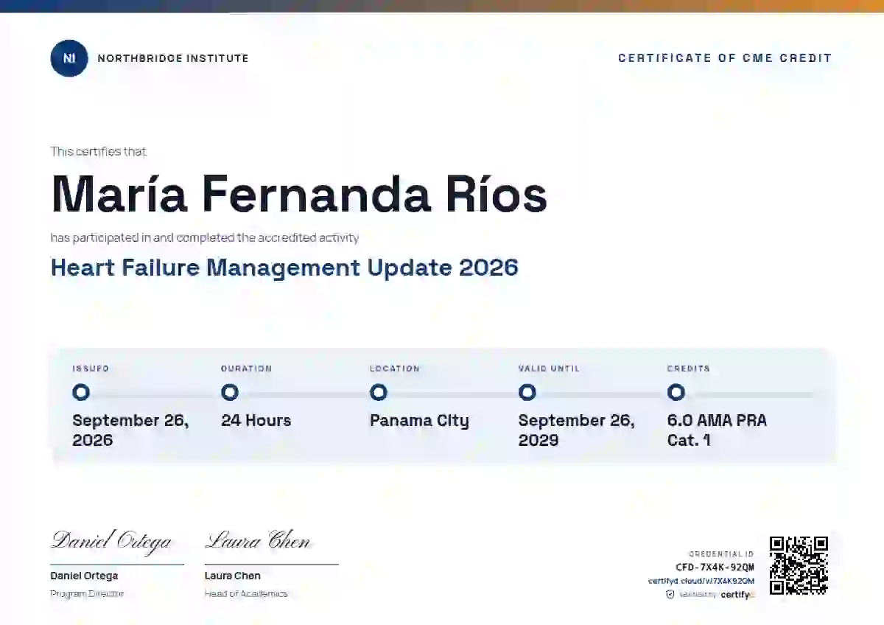The image size is (884, 625).
Task: Click credential ID 'CFD-7X4K-92QM'
Action: tap(715, 568)
